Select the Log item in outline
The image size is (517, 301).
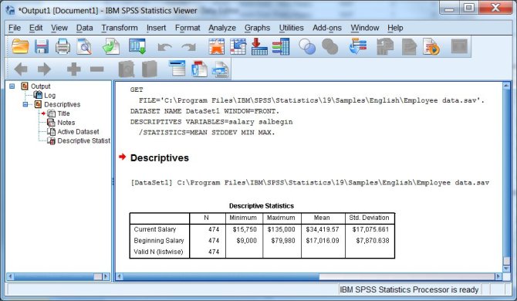pyautogui.click(x=49, y=96)
